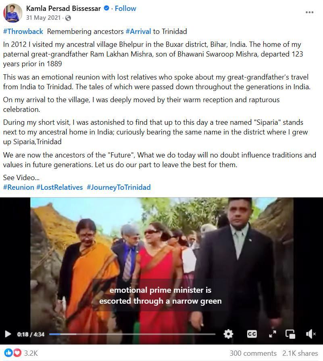This screenshot has width=323, height=361.
Task: Play the video
Action: [x=8, y=334]
